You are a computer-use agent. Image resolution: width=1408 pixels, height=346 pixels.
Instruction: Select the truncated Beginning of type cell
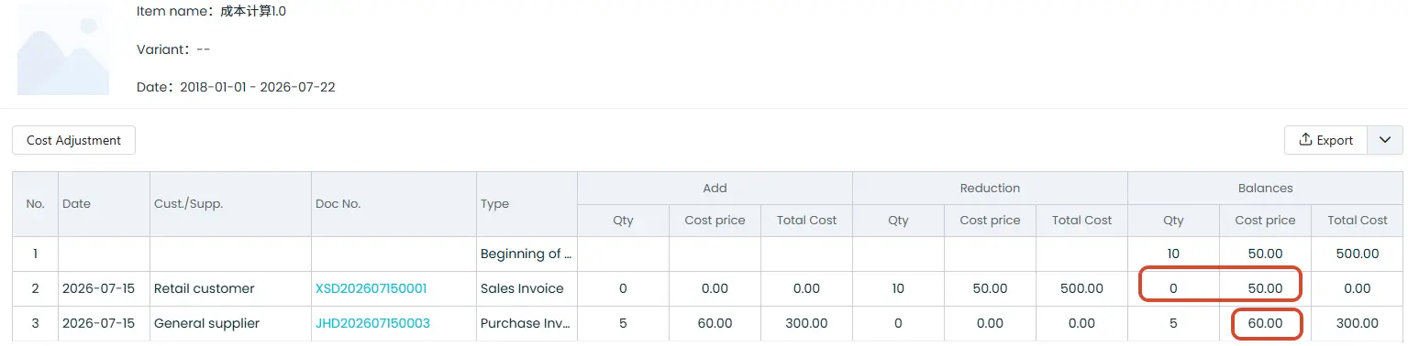(x=527, y=254)
